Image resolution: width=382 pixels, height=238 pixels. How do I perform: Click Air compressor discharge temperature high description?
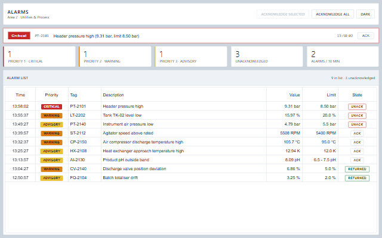[143, 142]
